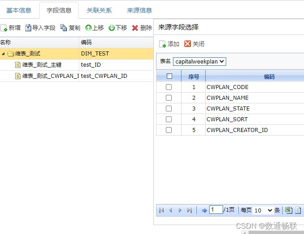This screenshot has width=304, height=234.
Task: Click document icon of 维表_测试_主键
Action: 18,65
